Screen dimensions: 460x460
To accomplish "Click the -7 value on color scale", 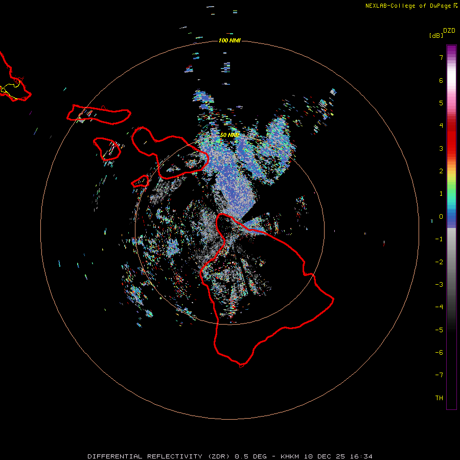I will (439, 375).
